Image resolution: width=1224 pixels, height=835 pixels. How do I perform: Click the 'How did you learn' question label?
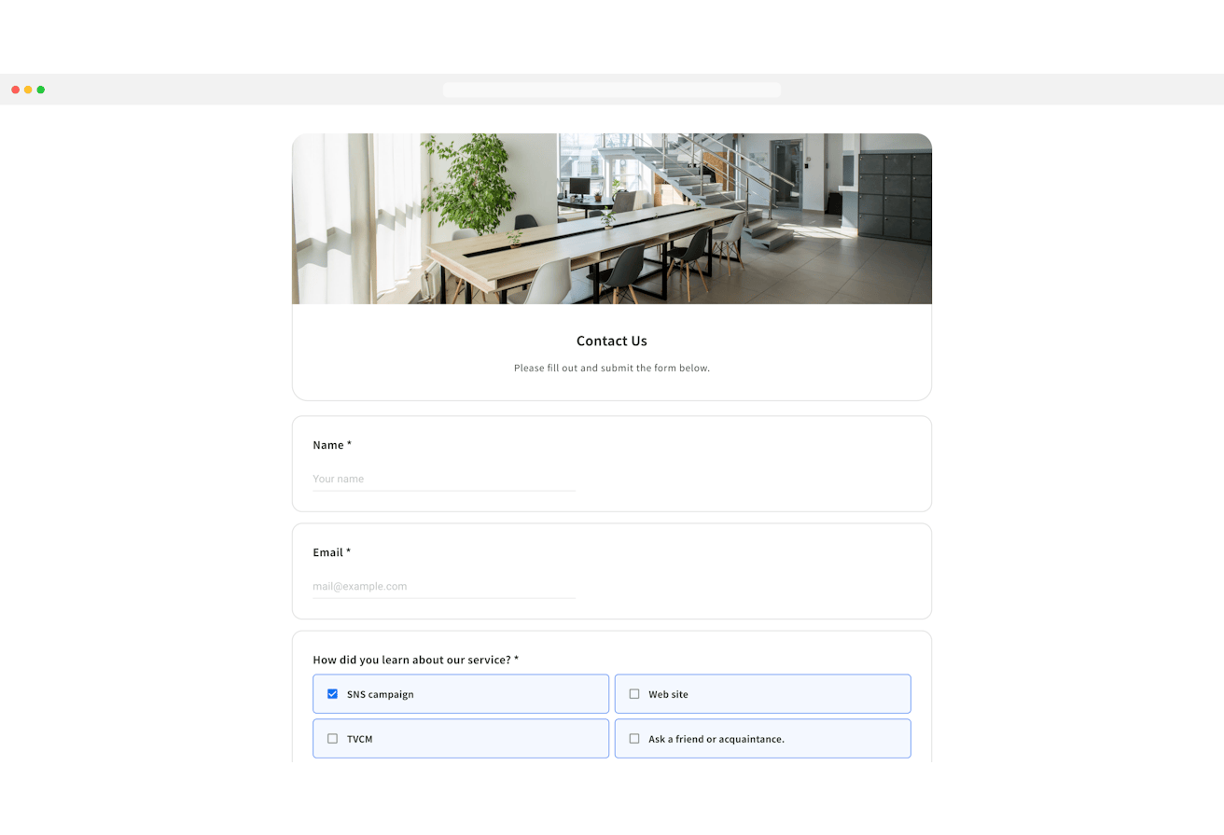pos(415,660)
